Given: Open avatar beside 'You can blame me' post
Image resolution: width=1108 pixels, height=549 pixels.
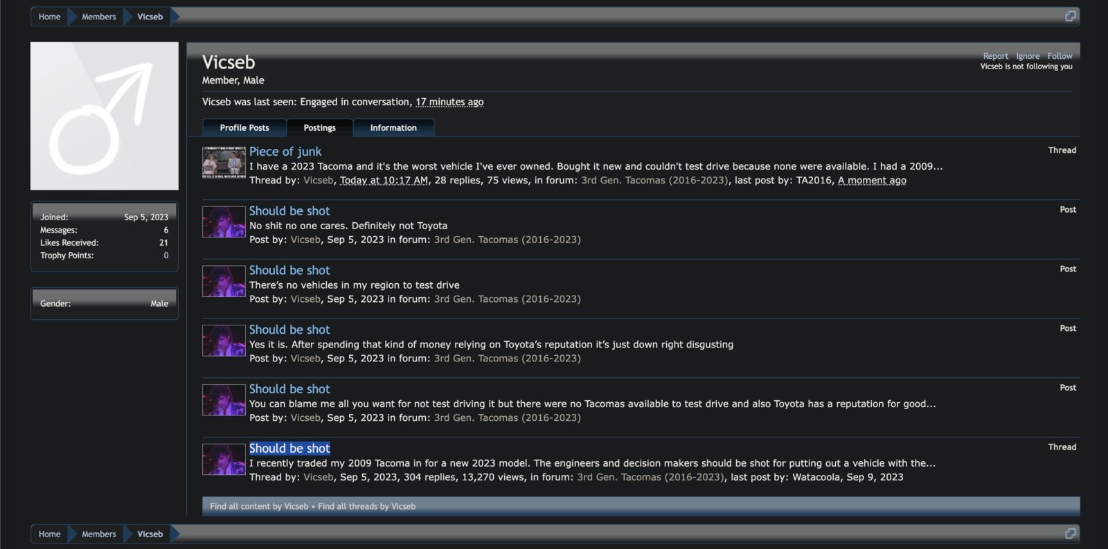Looking at the screenshot, I should (224, 400).
